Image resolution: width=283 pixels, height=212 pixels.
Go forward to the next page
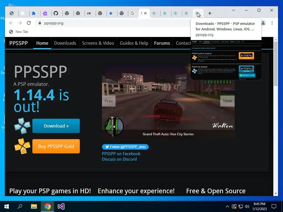pos(20,23)
